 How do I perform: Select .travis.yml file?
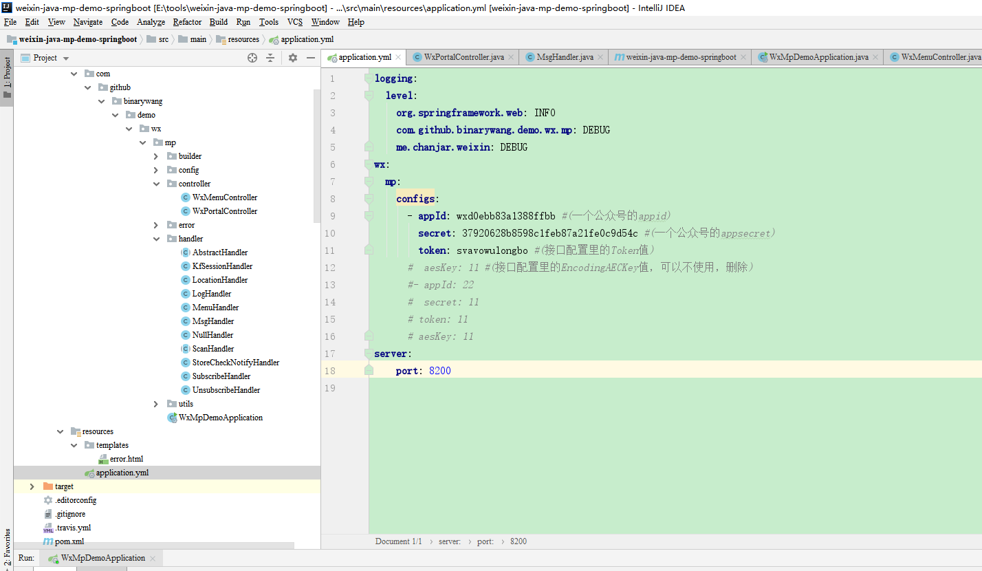click(73, 528)
